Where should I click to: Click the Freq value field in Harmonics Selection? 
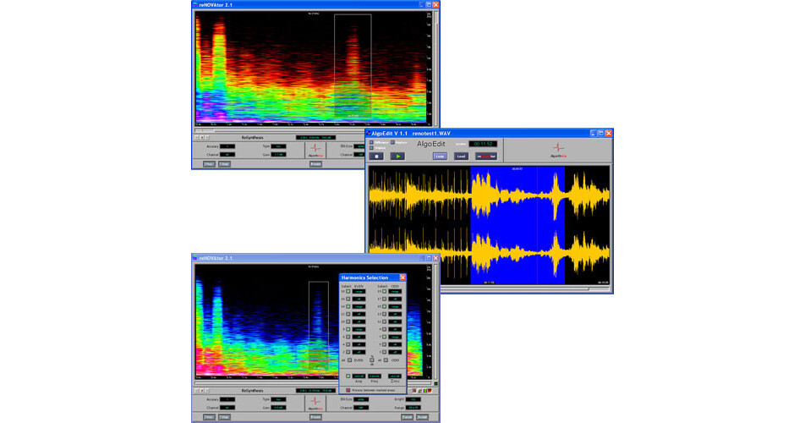coord(375,376)
